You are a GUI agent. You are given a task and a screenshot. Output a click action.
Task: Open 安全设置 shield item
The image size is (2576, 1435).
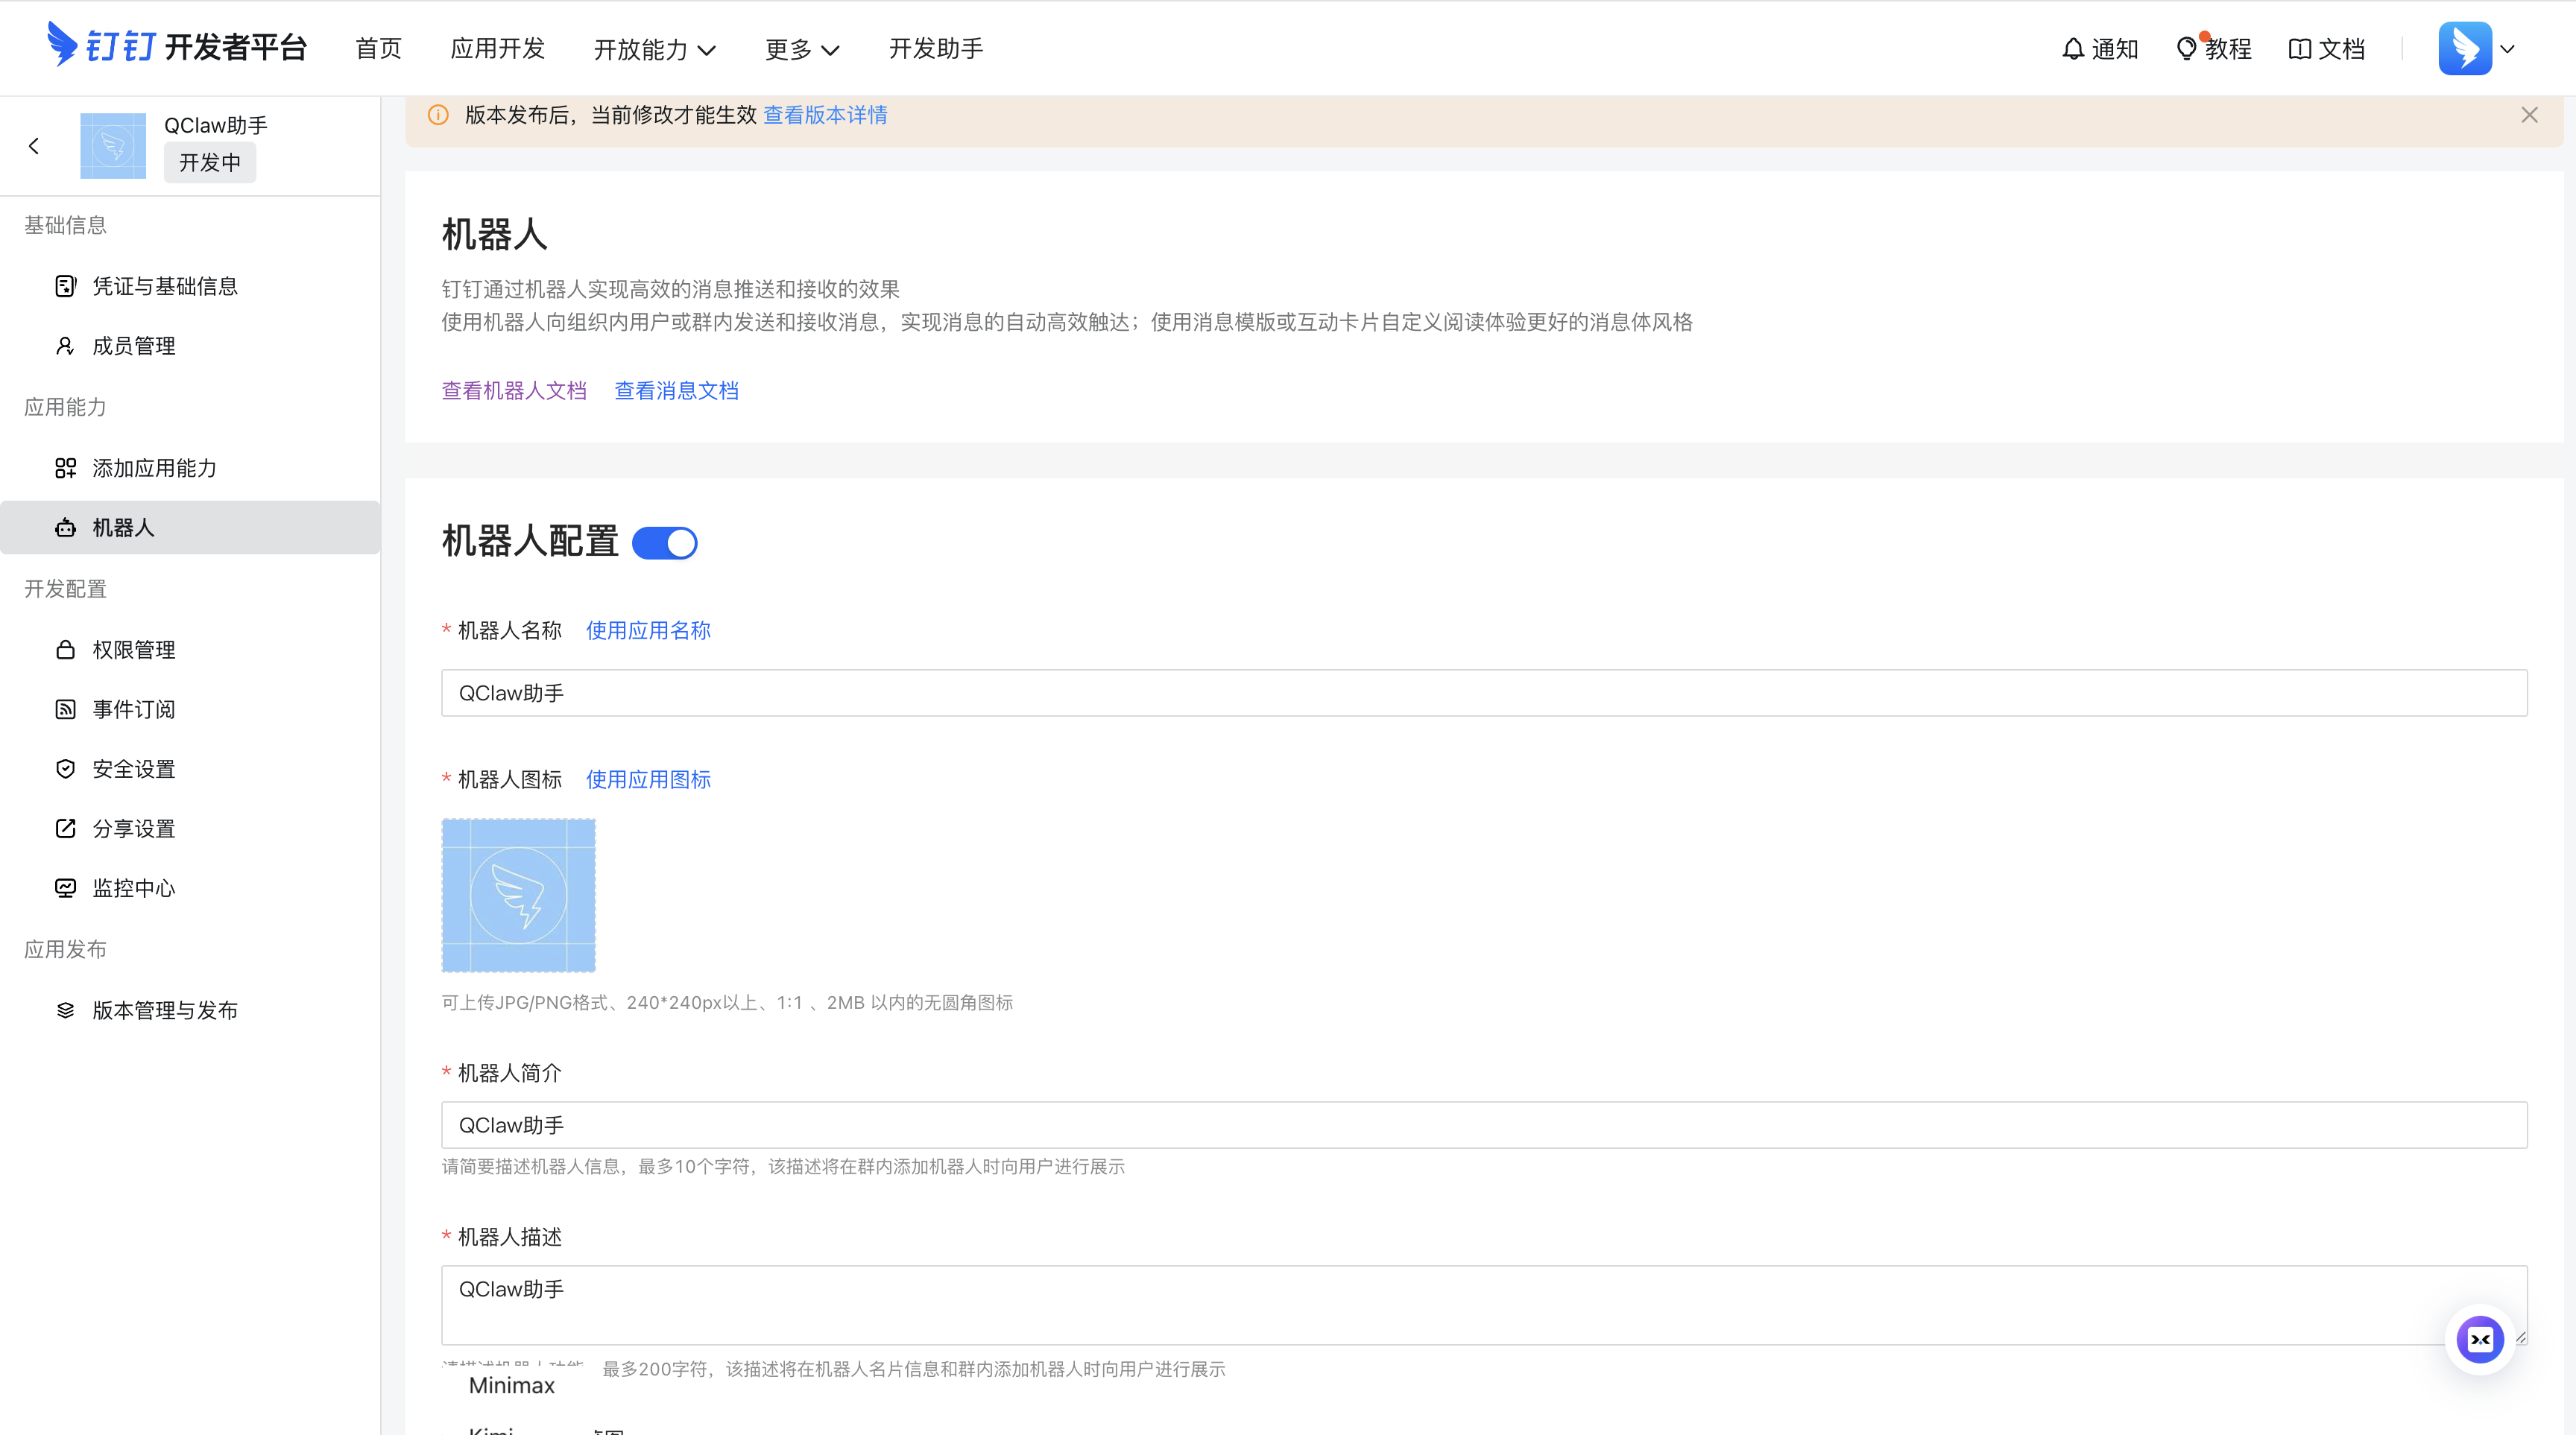tap(133, 770)
